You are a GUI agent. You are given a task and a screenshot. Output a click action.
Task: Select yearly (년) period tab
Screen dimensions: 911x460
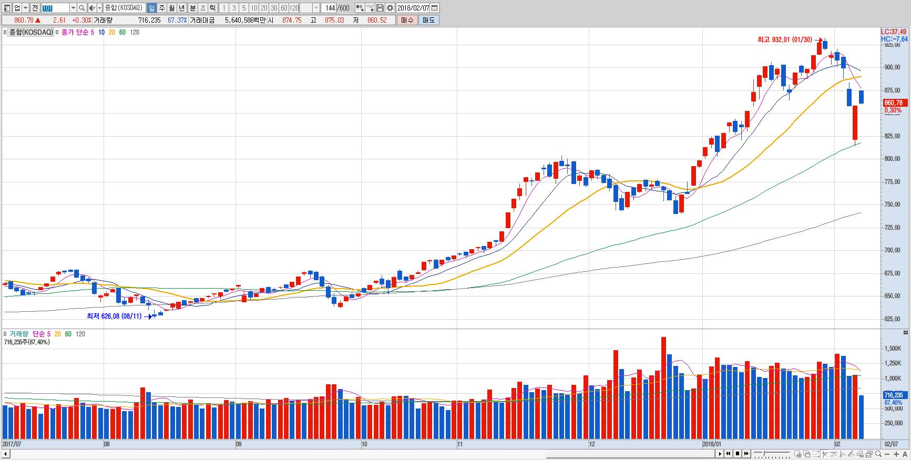click(181, 8)
